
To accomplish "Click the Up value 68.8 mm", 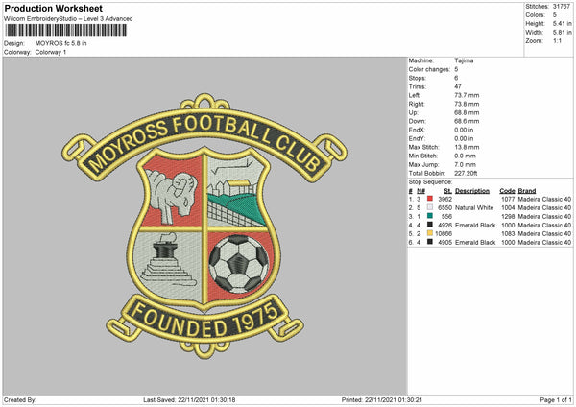I will (467, 112).
